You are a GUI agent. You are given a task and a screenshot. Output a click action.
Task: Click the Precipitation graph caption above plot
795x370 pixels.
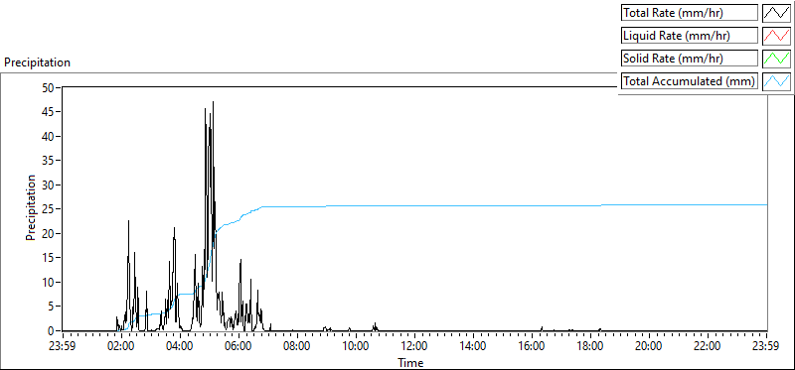click(x=37, y=62)
